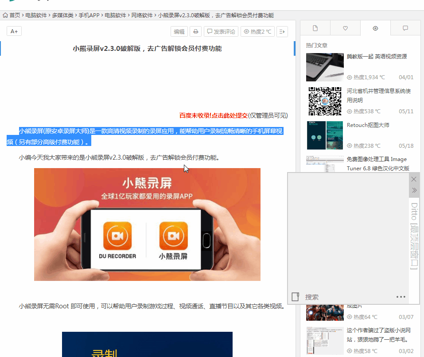Image resolution: width=424 pixels, height=357 pixels.
Task: Click the highlighted paragraph about 小熊录屏
Action: point(145,136)
